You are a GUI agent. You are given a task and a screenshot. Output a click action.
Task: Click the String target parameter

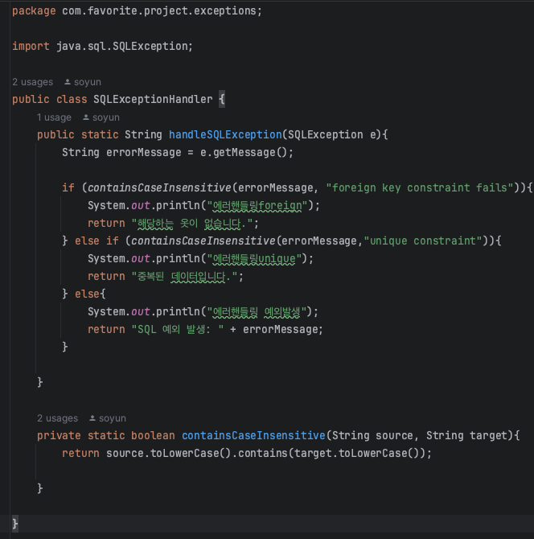tap(466, 435)
